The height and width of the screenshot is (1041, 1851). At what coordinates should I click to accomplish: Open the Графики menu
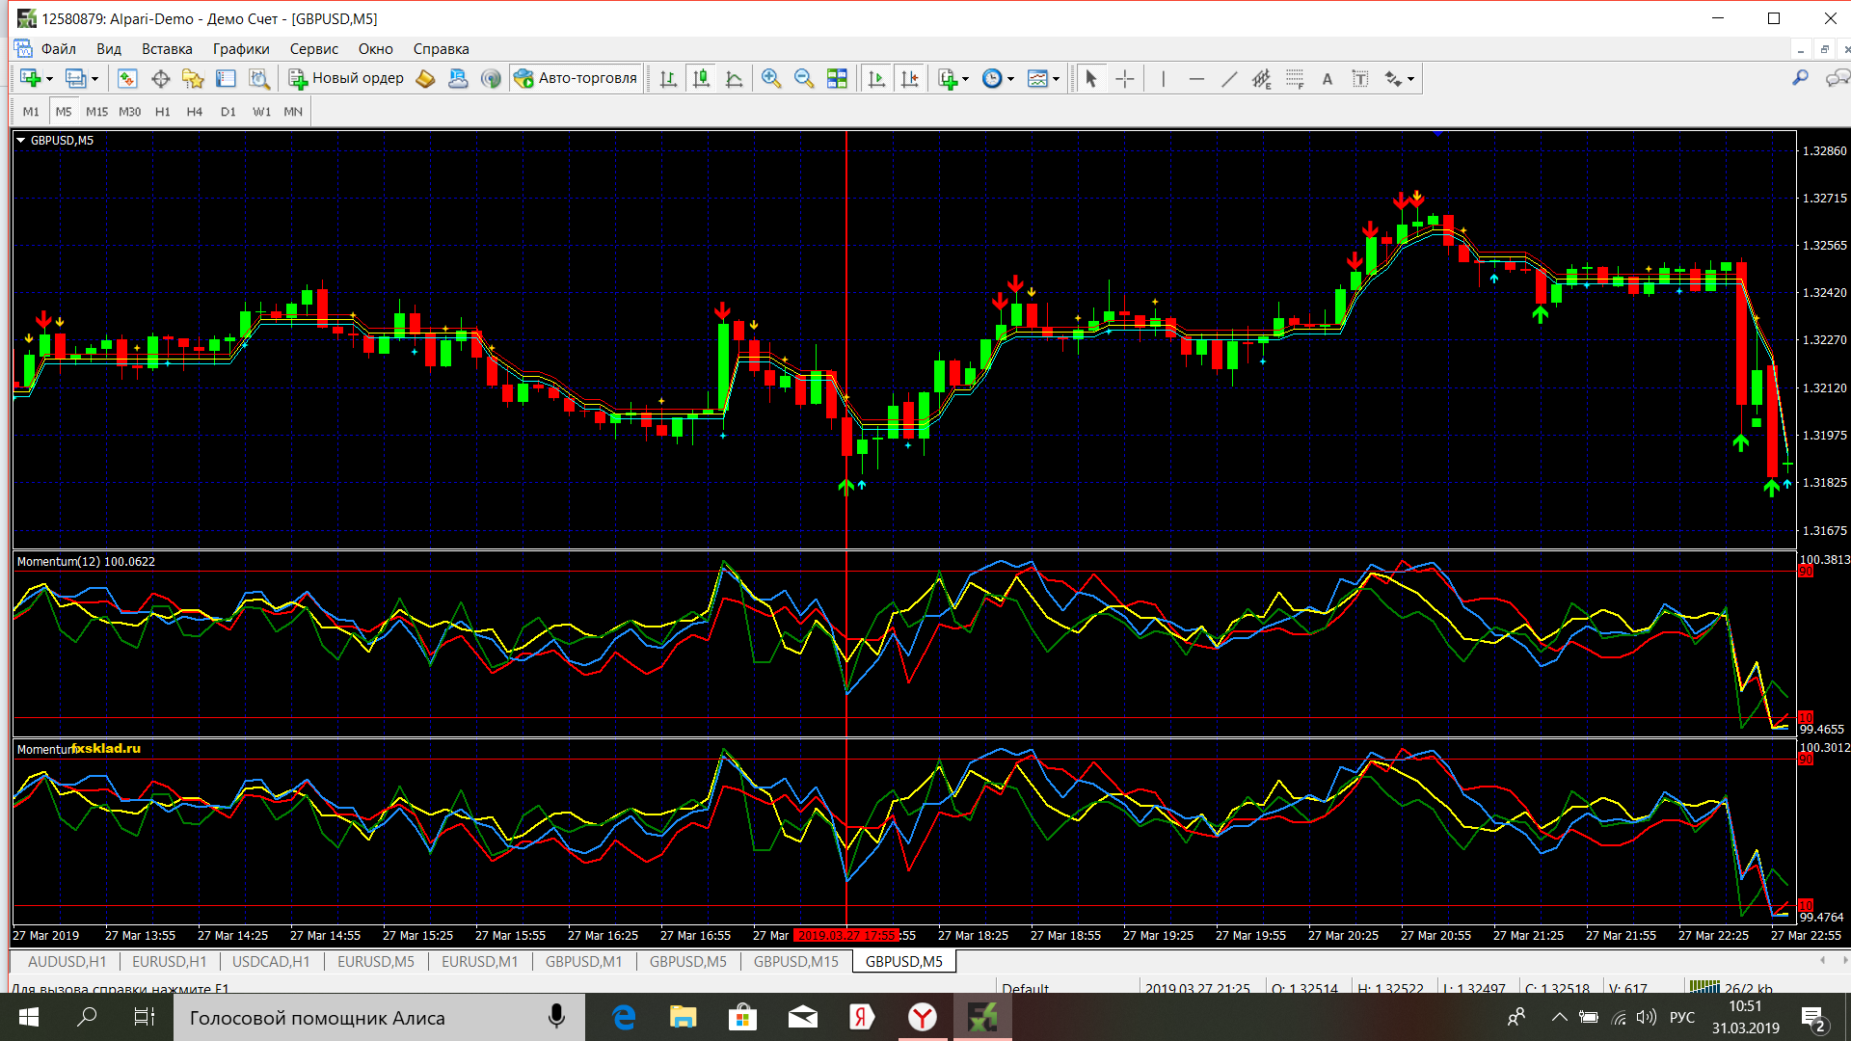[241, 49]
